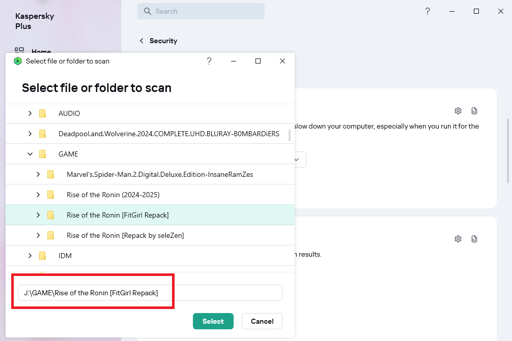This screenshot has width=512, height=341.
Task: Expand the Marvel's.Spider-Man.2 folder
Action: click(x=38, y=174)
